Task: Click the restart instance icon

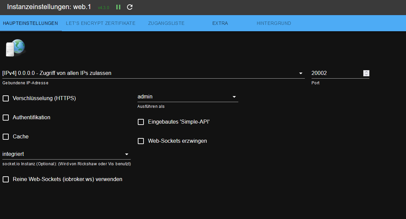Action: [x=130, y=7]
